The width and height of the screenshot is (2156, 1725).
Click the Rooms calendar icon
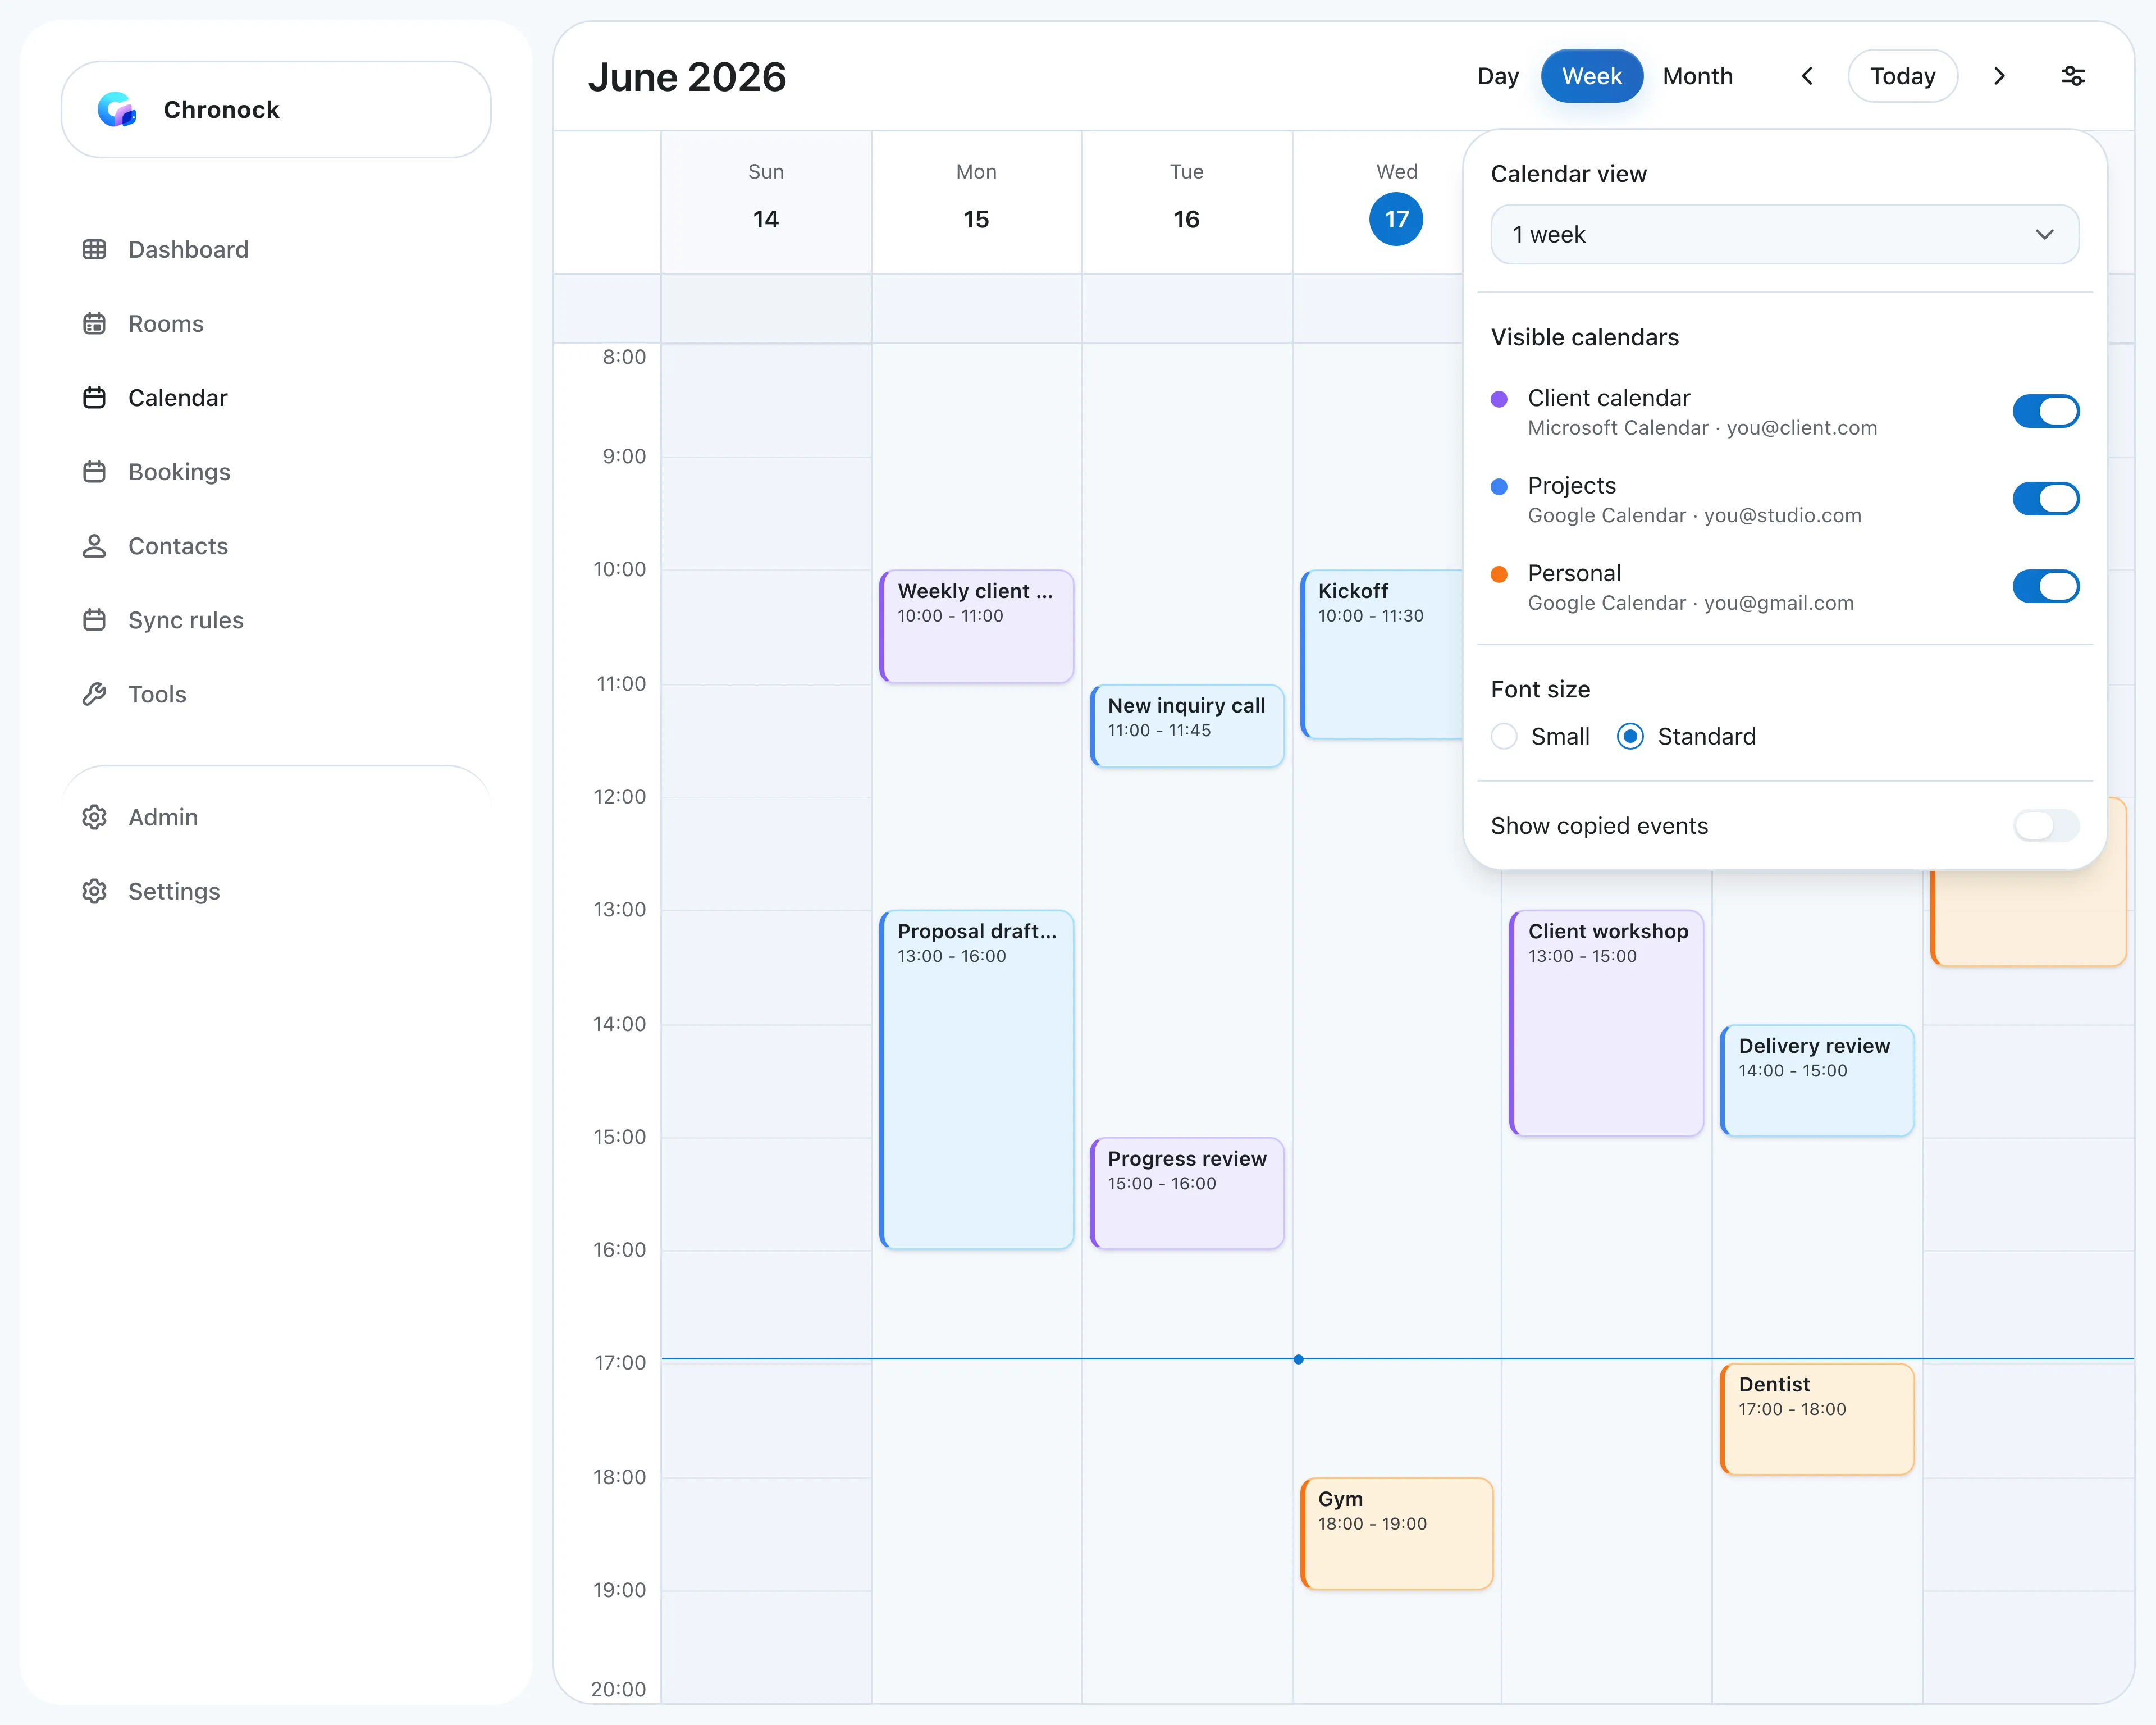pos(94,323)
